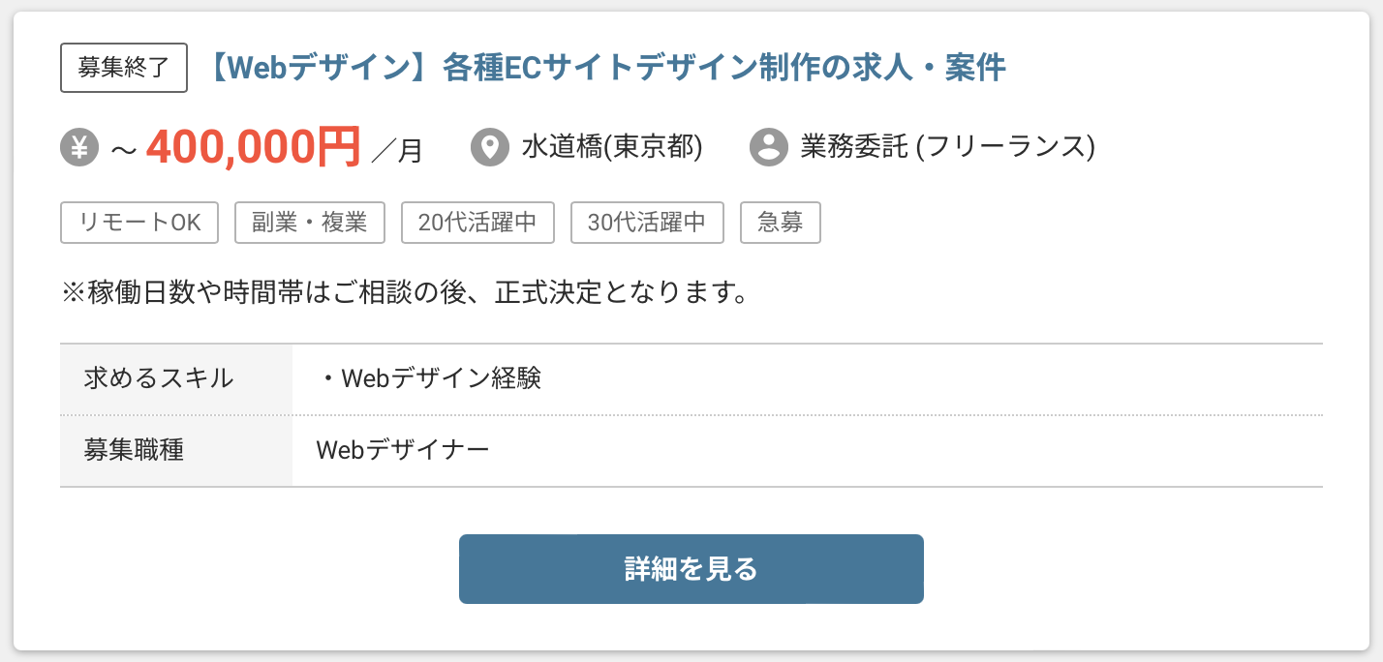
Task: Click the 急募 urgent tag
Action: tap(781, 223)
